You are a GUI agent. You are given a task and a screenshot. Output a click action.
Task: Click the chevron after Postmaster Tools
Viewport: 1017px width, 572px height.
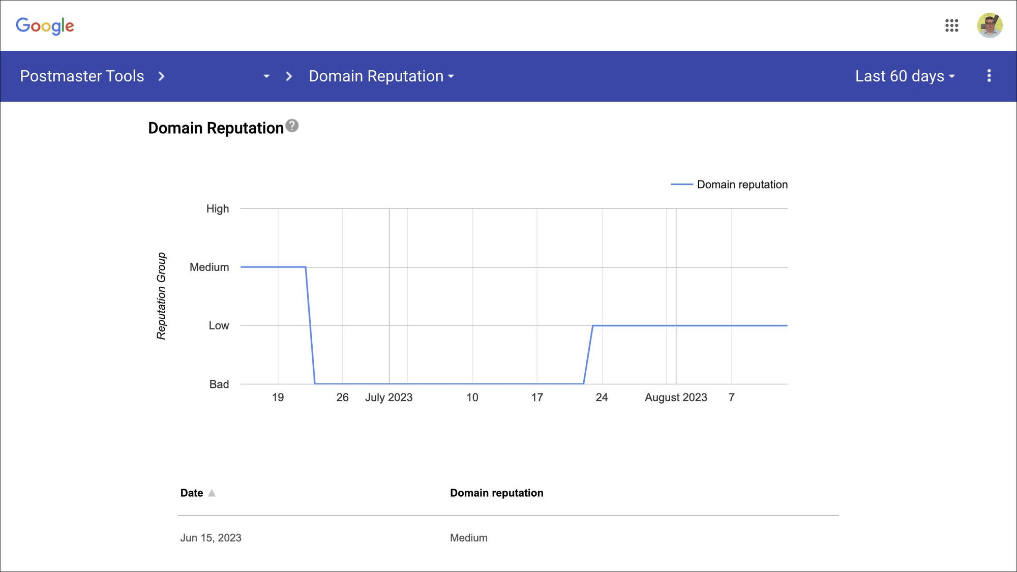(161, 76)
